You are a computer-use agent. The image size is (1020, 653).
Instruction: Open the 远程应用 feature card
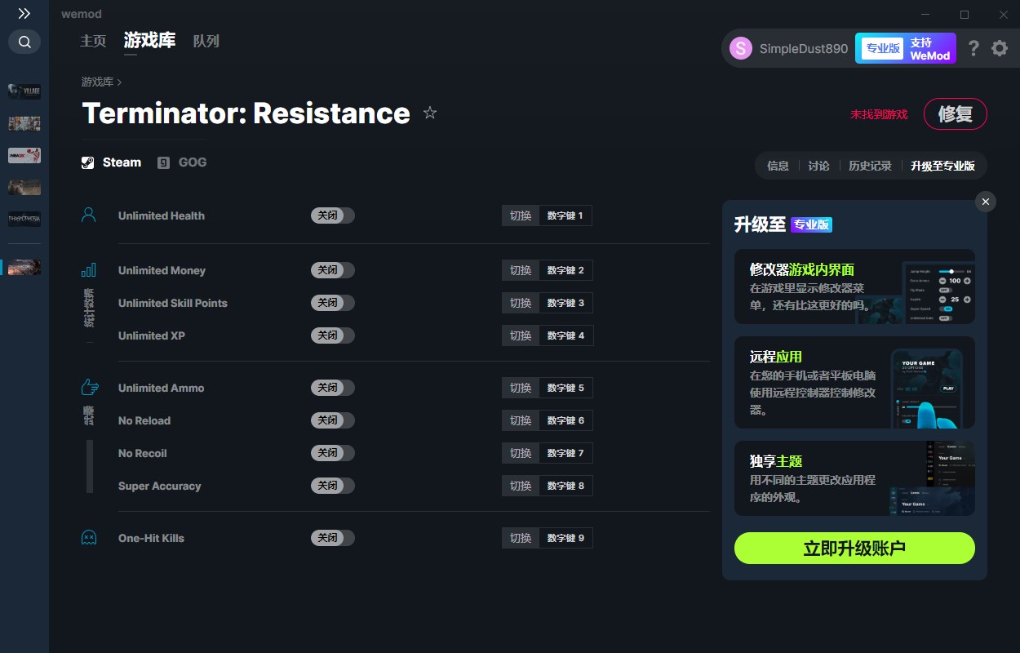pyautogui.click(x=854, y=383)
